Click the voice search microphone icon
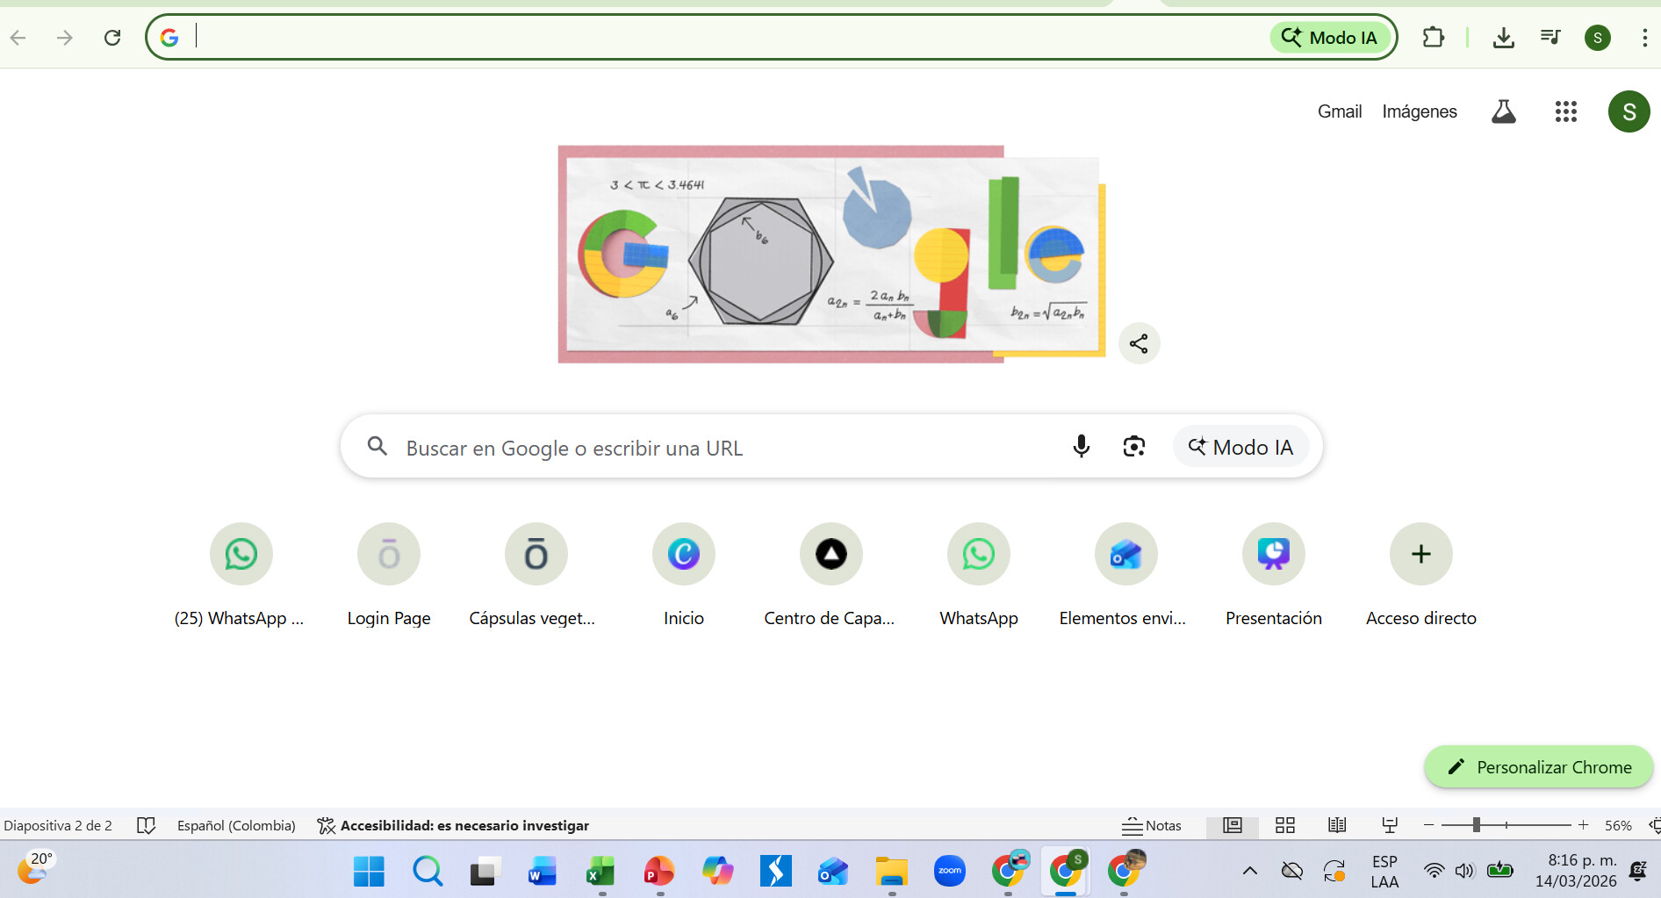Viewport: 1661px width, 898px height. click(1081, 447)
